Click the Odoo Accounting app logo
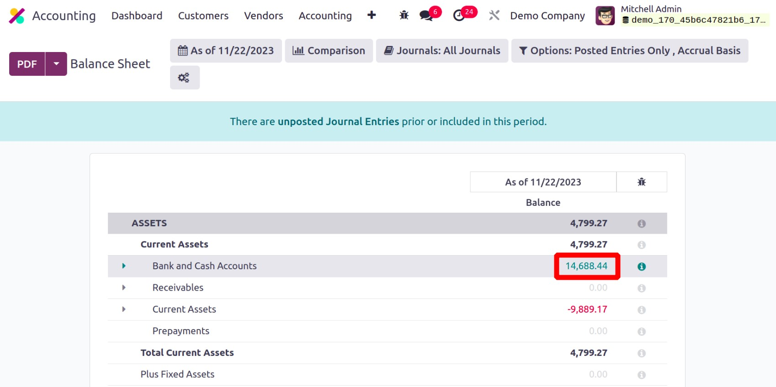This screenshot has width=776, height=387. coord(17,16)
